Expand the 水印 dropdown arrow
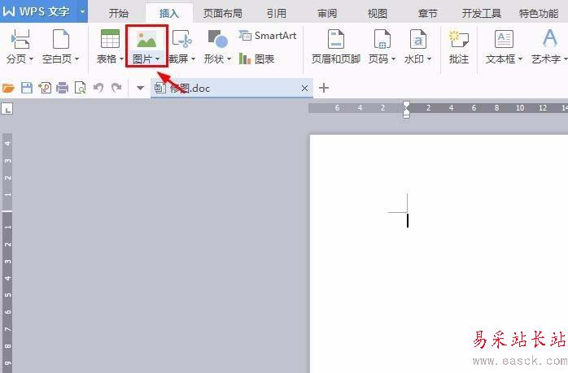 430,59
